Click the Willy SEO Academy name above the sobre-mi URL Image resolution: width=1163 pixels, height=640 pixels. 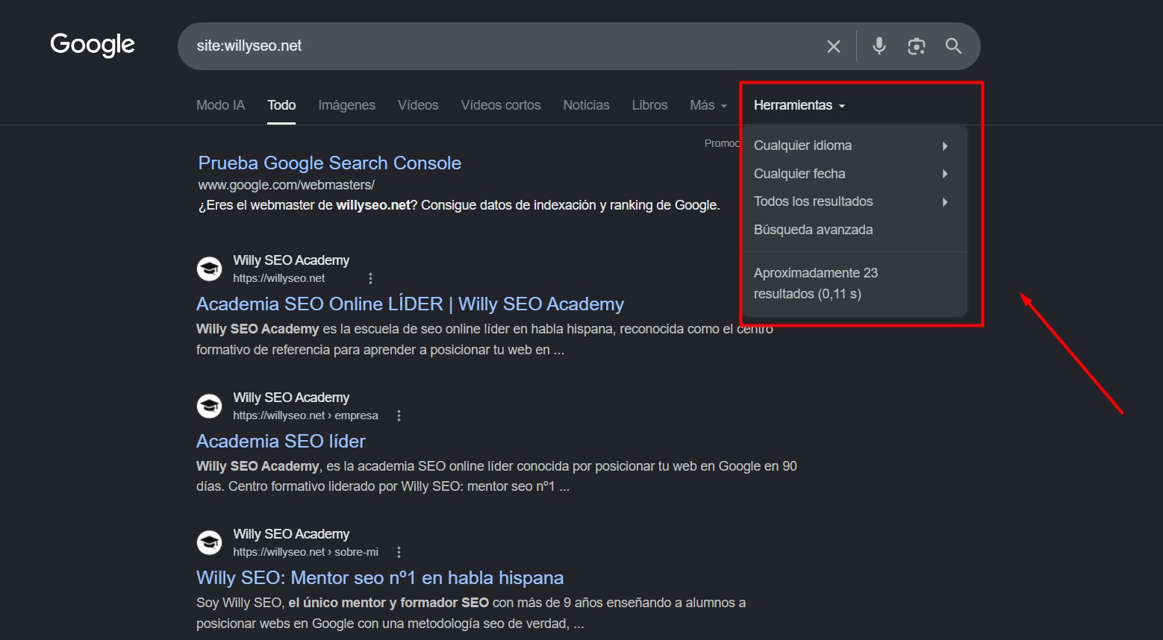291,534
